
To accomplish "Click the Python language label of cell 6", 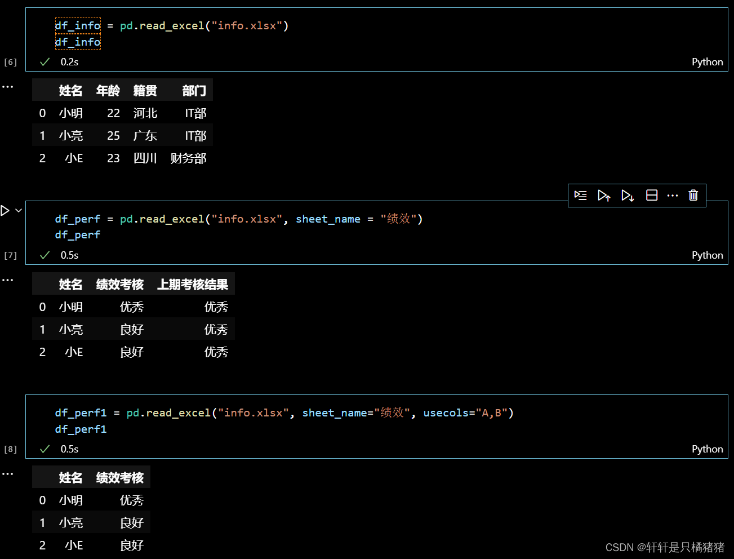I will (x=708, y=62).
